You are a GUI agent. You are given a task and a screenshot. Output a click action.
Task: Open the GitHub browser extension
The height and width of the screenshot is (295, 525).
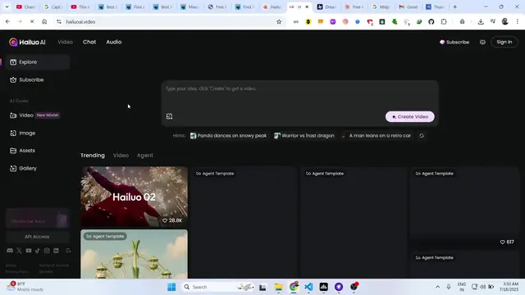coord(431,22)
